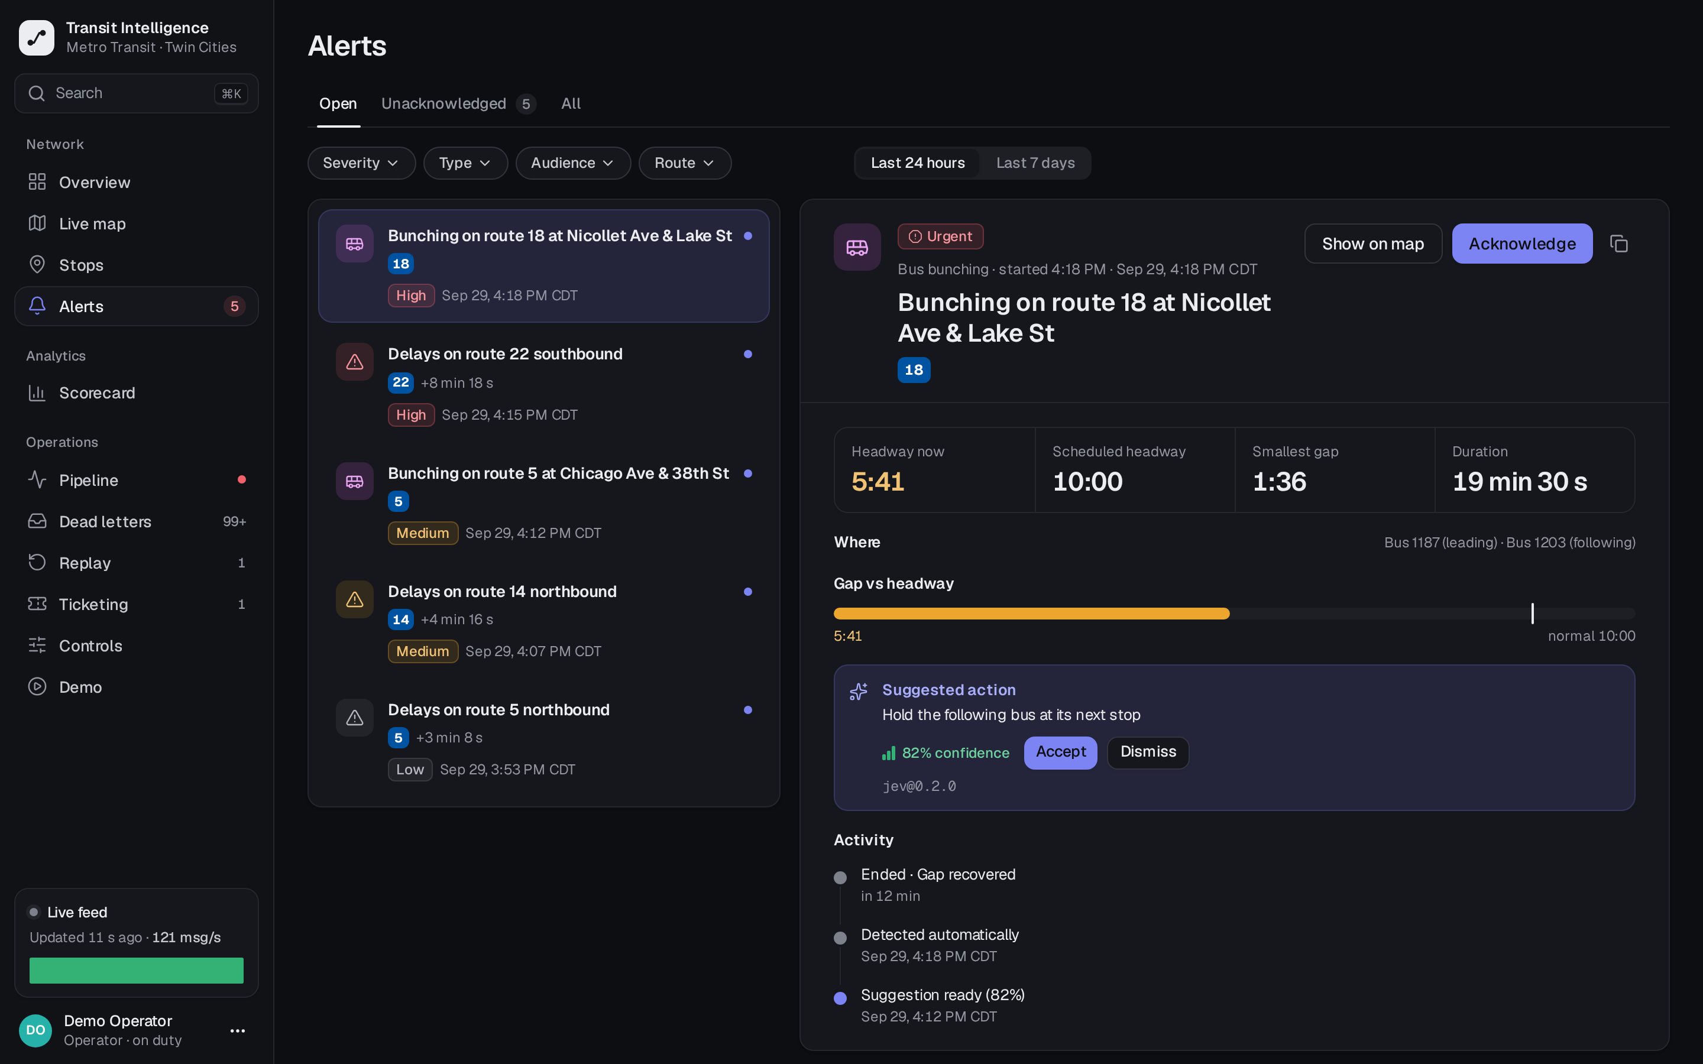1703x1064 pixels.
Task: Click the Gap vs headway progress bar
Action: tap(1234, 614)
